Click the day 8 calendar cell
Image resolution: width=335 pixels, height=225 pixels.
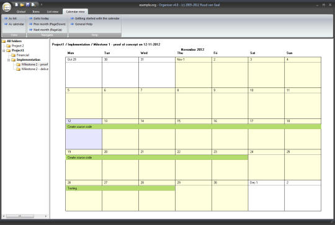[194, 103]
